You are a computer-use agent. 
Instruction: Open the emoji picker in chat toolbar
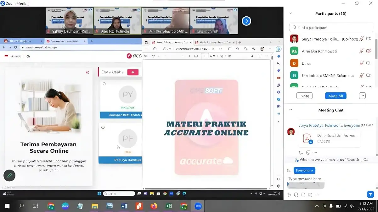pyautogui.click(x=310, y=195)
